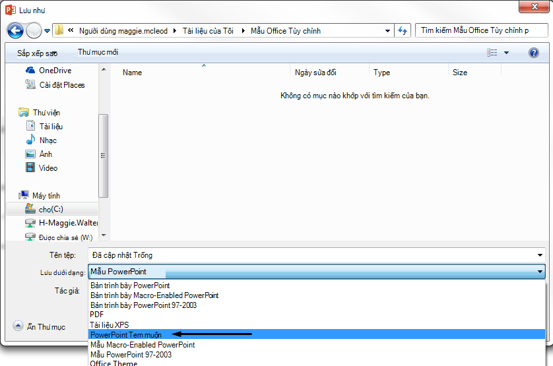Image resolution: width=553 pixels, height=366 pixels.
Task: Sort by the Ngày sửa đổi column header
Action: (315, 73)
